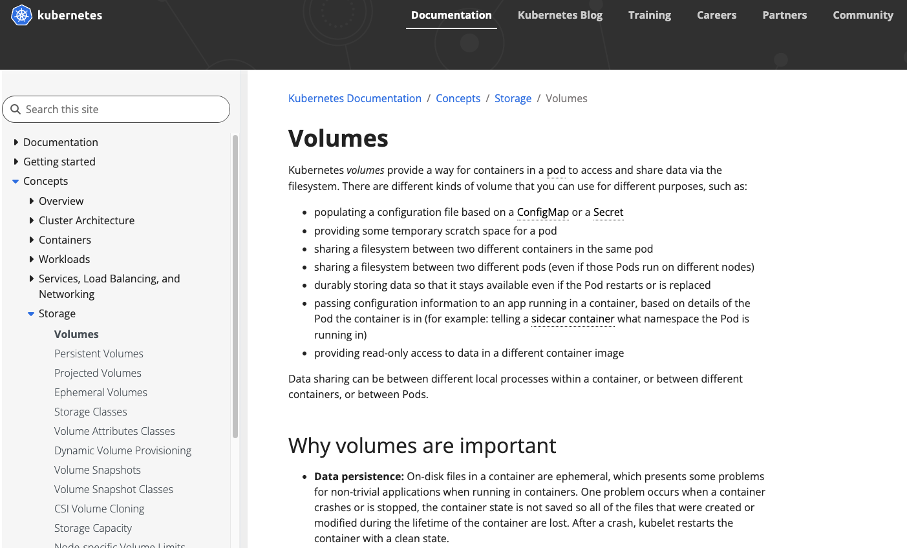907x548 pixels.
Task: Expand the Documentation tree section
Action: click(x=16, y=142)
